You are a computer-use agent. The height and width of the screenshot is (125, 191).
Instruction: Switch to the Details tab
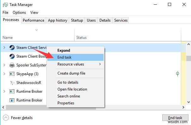click(x=105, y=20)
